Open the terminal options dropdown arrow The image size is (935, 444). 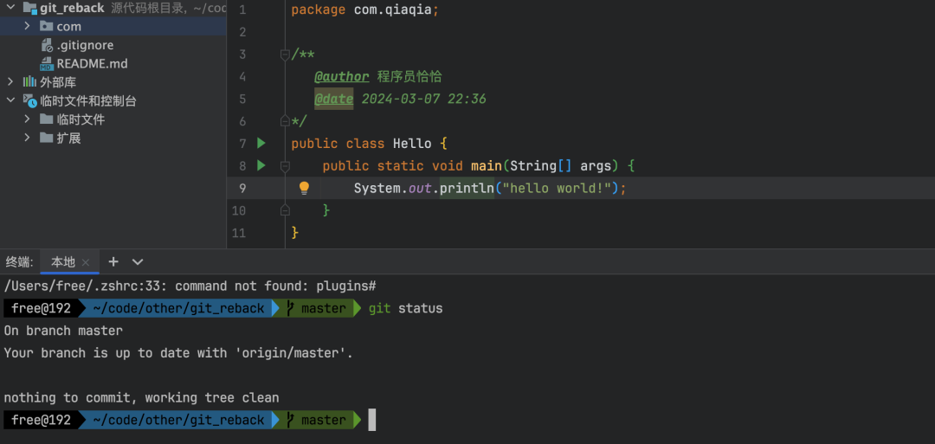138,261
